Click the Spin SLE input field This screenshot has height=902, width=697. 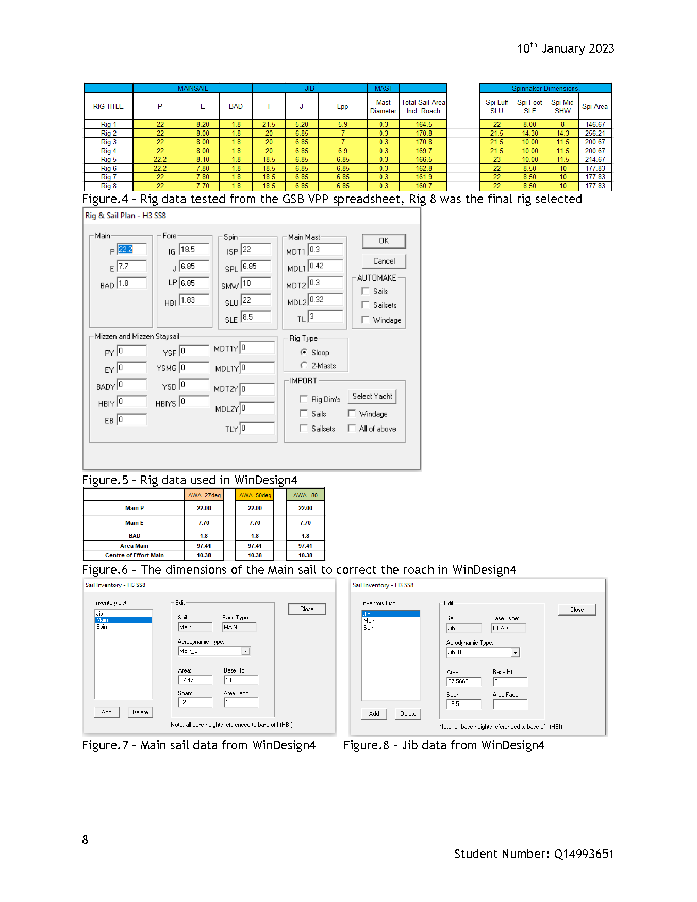click(x=256, y=317)
